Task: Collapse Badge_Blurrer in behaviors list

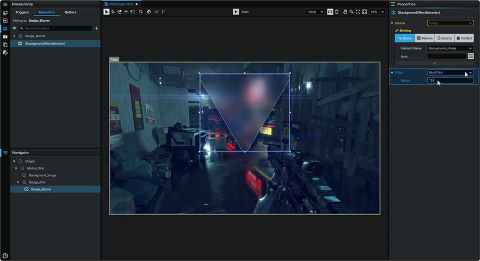Action: pyautogui.click(x=14, y=36)
